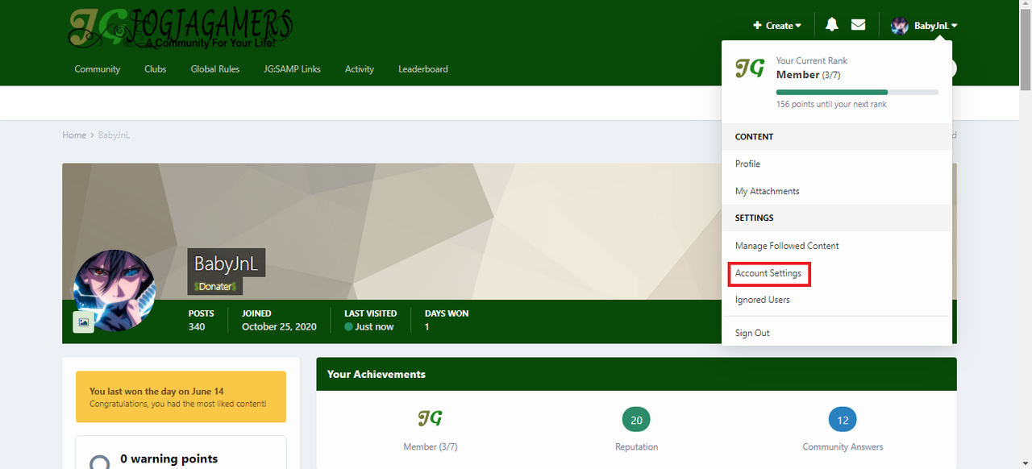The image size is (1032, 469).
Task: Click the cover photo image icon
Action: point(83,322)
